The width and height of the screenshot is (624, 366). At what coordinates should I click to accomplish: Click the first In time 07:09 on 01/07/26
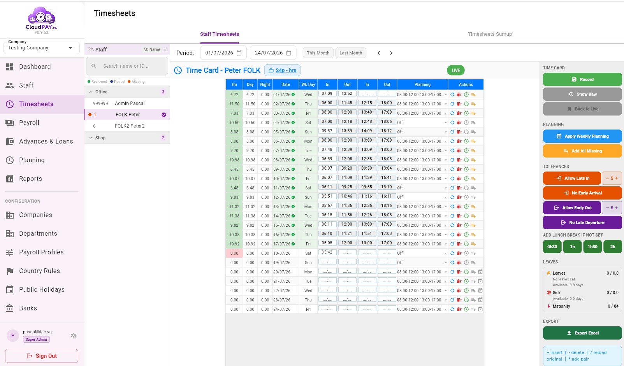tap(327, 94)
